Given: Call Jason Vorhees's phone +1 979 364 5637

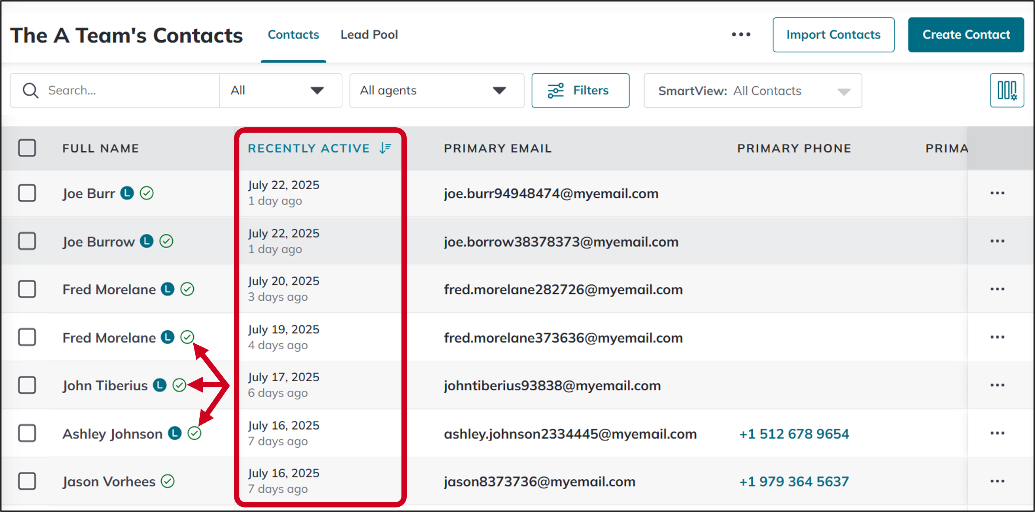Looking at the screenshot, I should (794, 482).
